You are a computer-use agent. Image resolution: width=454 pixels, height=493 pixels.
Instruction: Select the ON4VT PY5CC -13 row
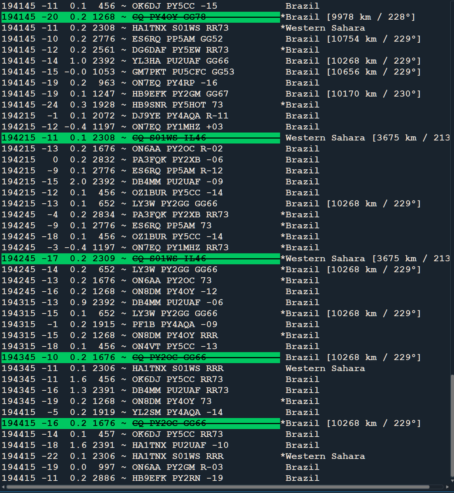225,346
